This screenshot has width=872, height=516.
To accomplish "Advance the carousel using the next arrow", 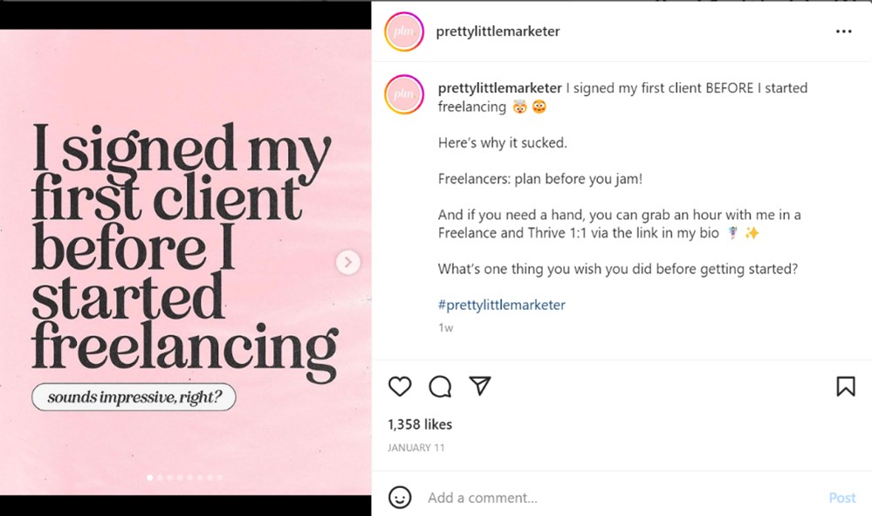I will [347, 262].
